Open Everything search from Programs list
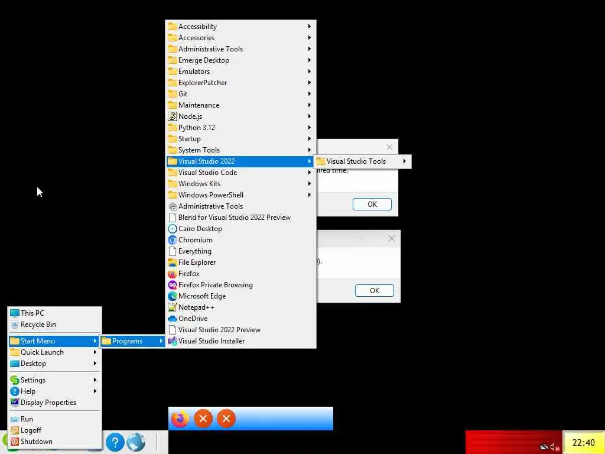The width and height of the screenshot is (605, 454). [x=241, y=251]
